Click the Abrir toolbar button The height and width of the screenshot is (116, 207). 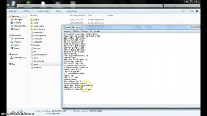pos(27,11)
